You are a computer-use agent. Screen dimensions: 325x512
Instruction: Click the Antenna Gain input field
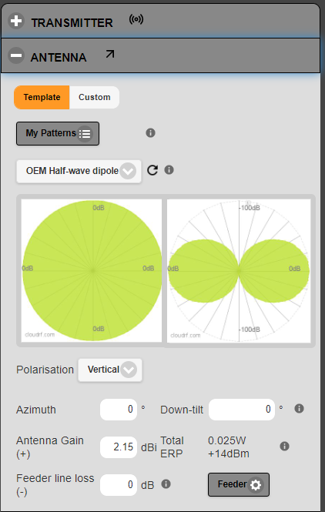[x=119, y=447]
